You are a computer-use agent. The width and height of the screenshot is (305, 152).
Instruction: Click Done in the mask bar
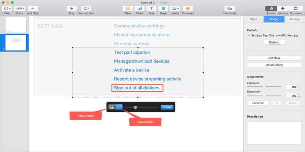167,107
